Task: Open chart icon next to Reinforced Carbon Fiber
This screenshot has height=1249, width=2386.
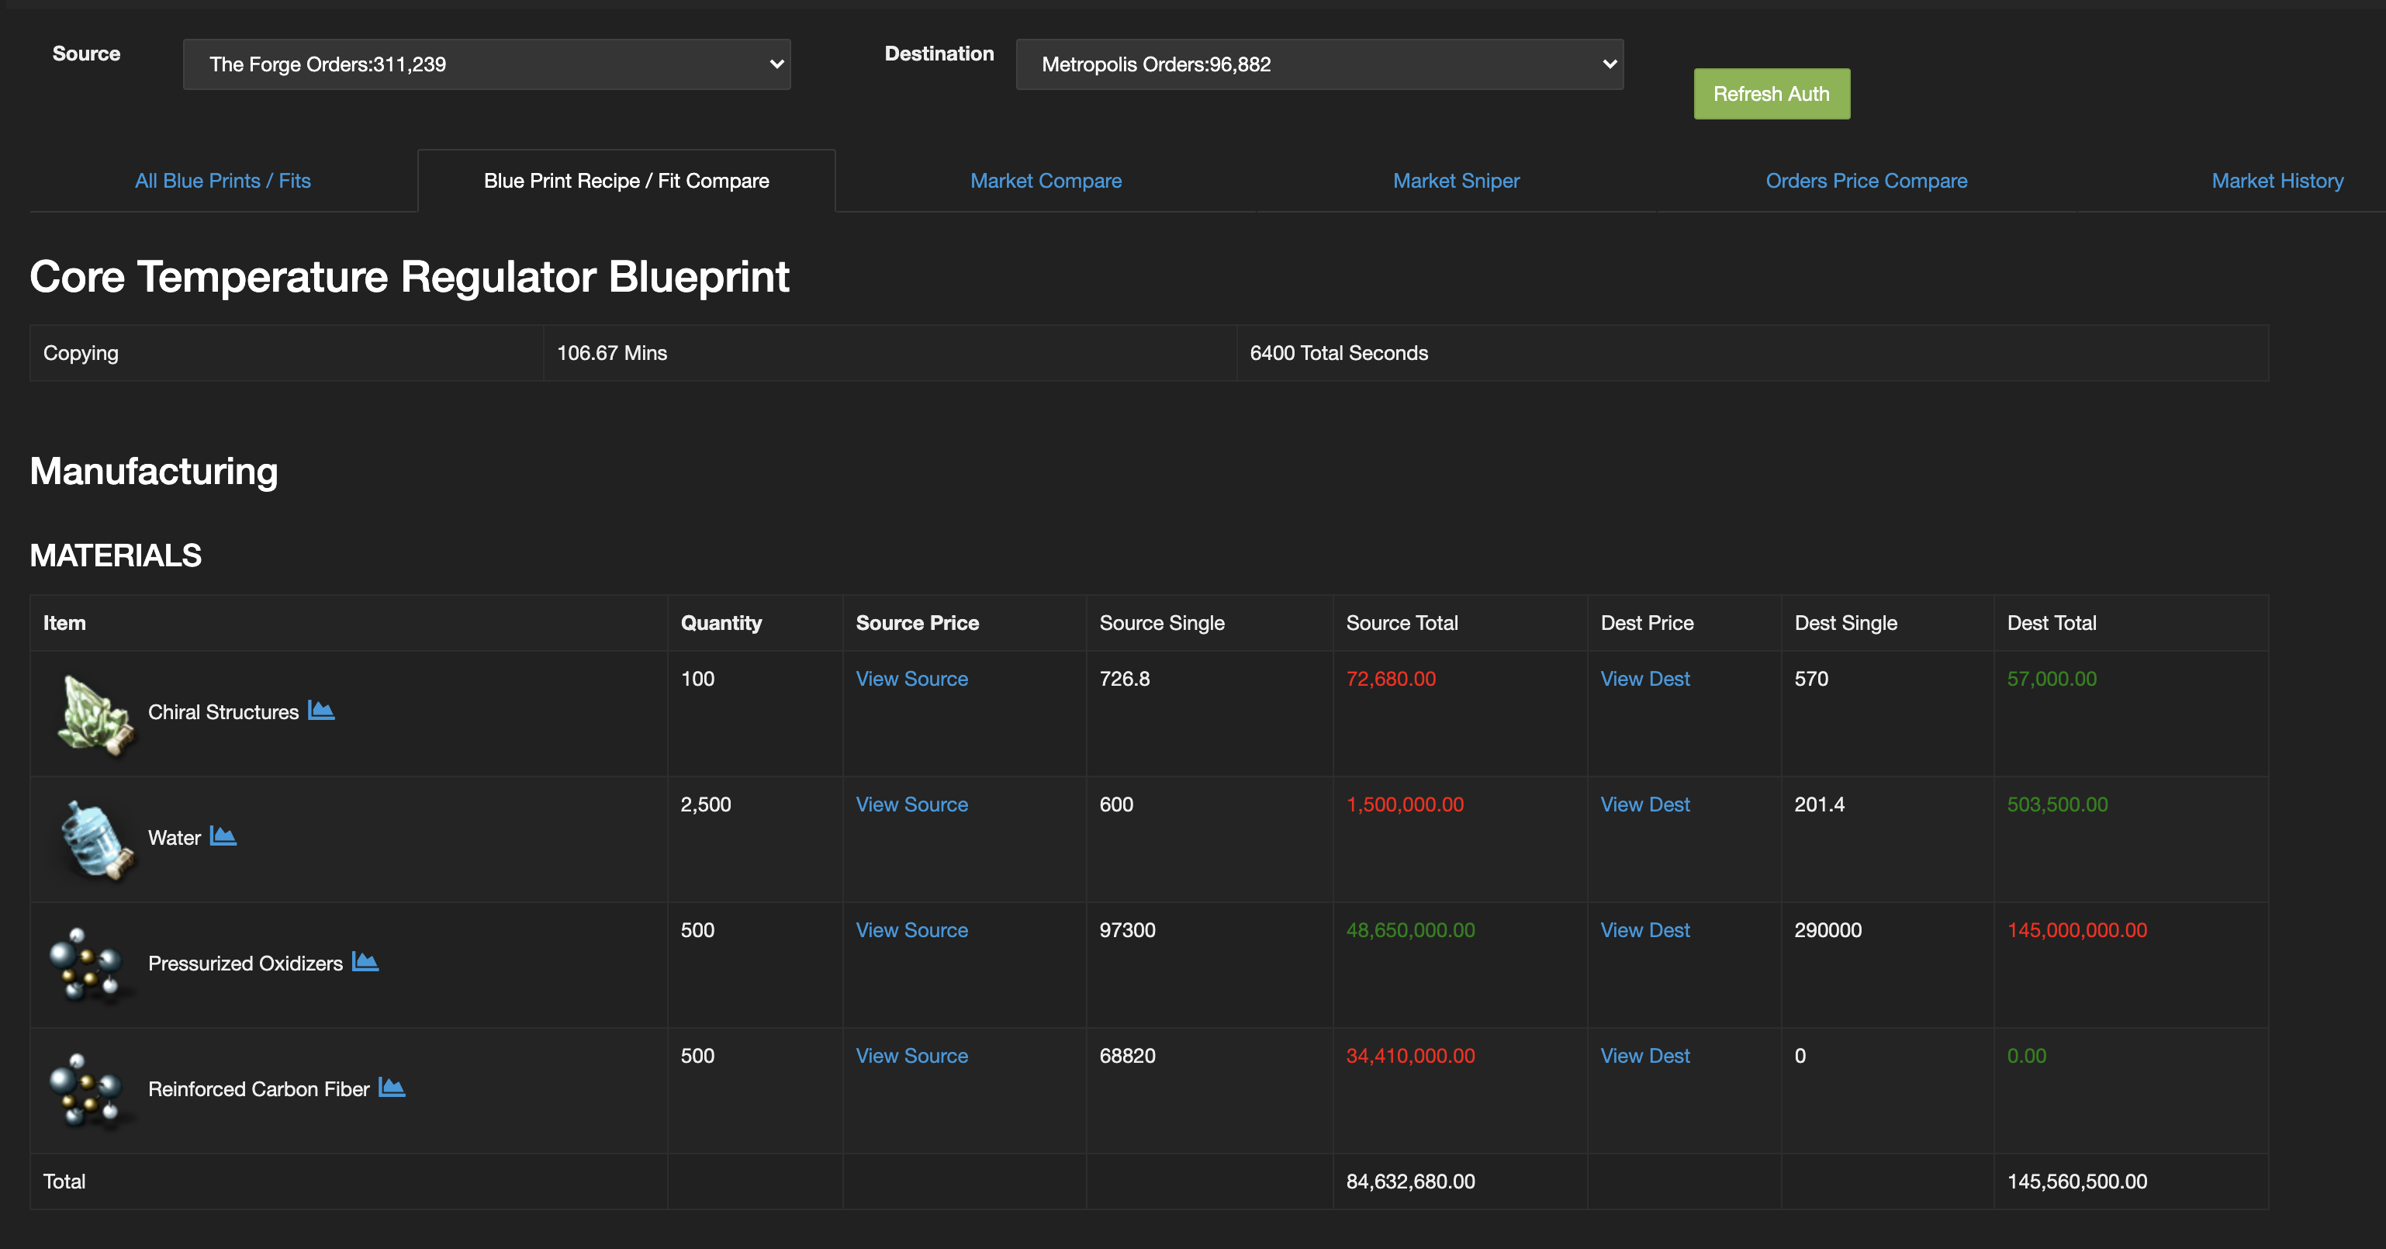Action: [392, 1088]
